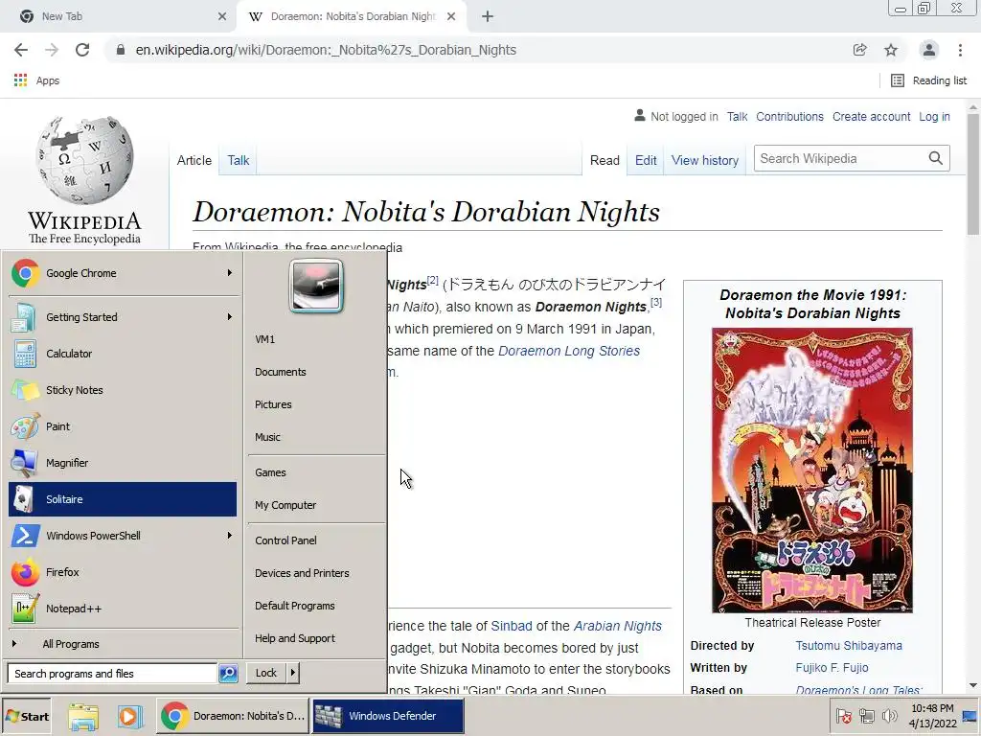Open Help and Support
981x736 pixels.
[295, 637]
